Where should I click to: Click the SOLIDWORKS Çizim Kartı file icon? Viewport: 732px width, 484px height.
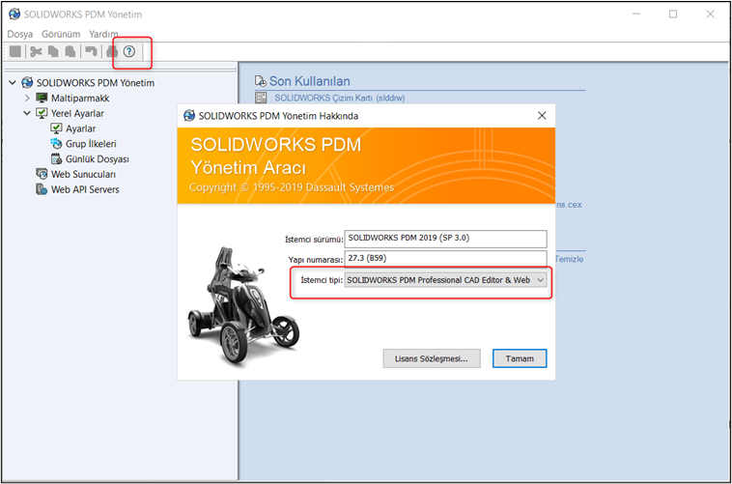coord(261,98)
